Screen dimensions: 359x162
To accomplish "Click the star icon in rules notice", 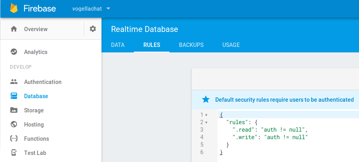I will pos(206,99).
